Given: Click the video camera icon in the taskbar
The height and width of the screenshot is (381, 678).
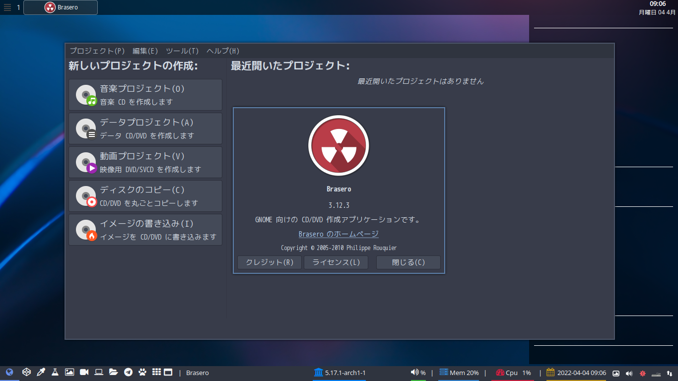Looking at the screenshot, I should (84, 373).
